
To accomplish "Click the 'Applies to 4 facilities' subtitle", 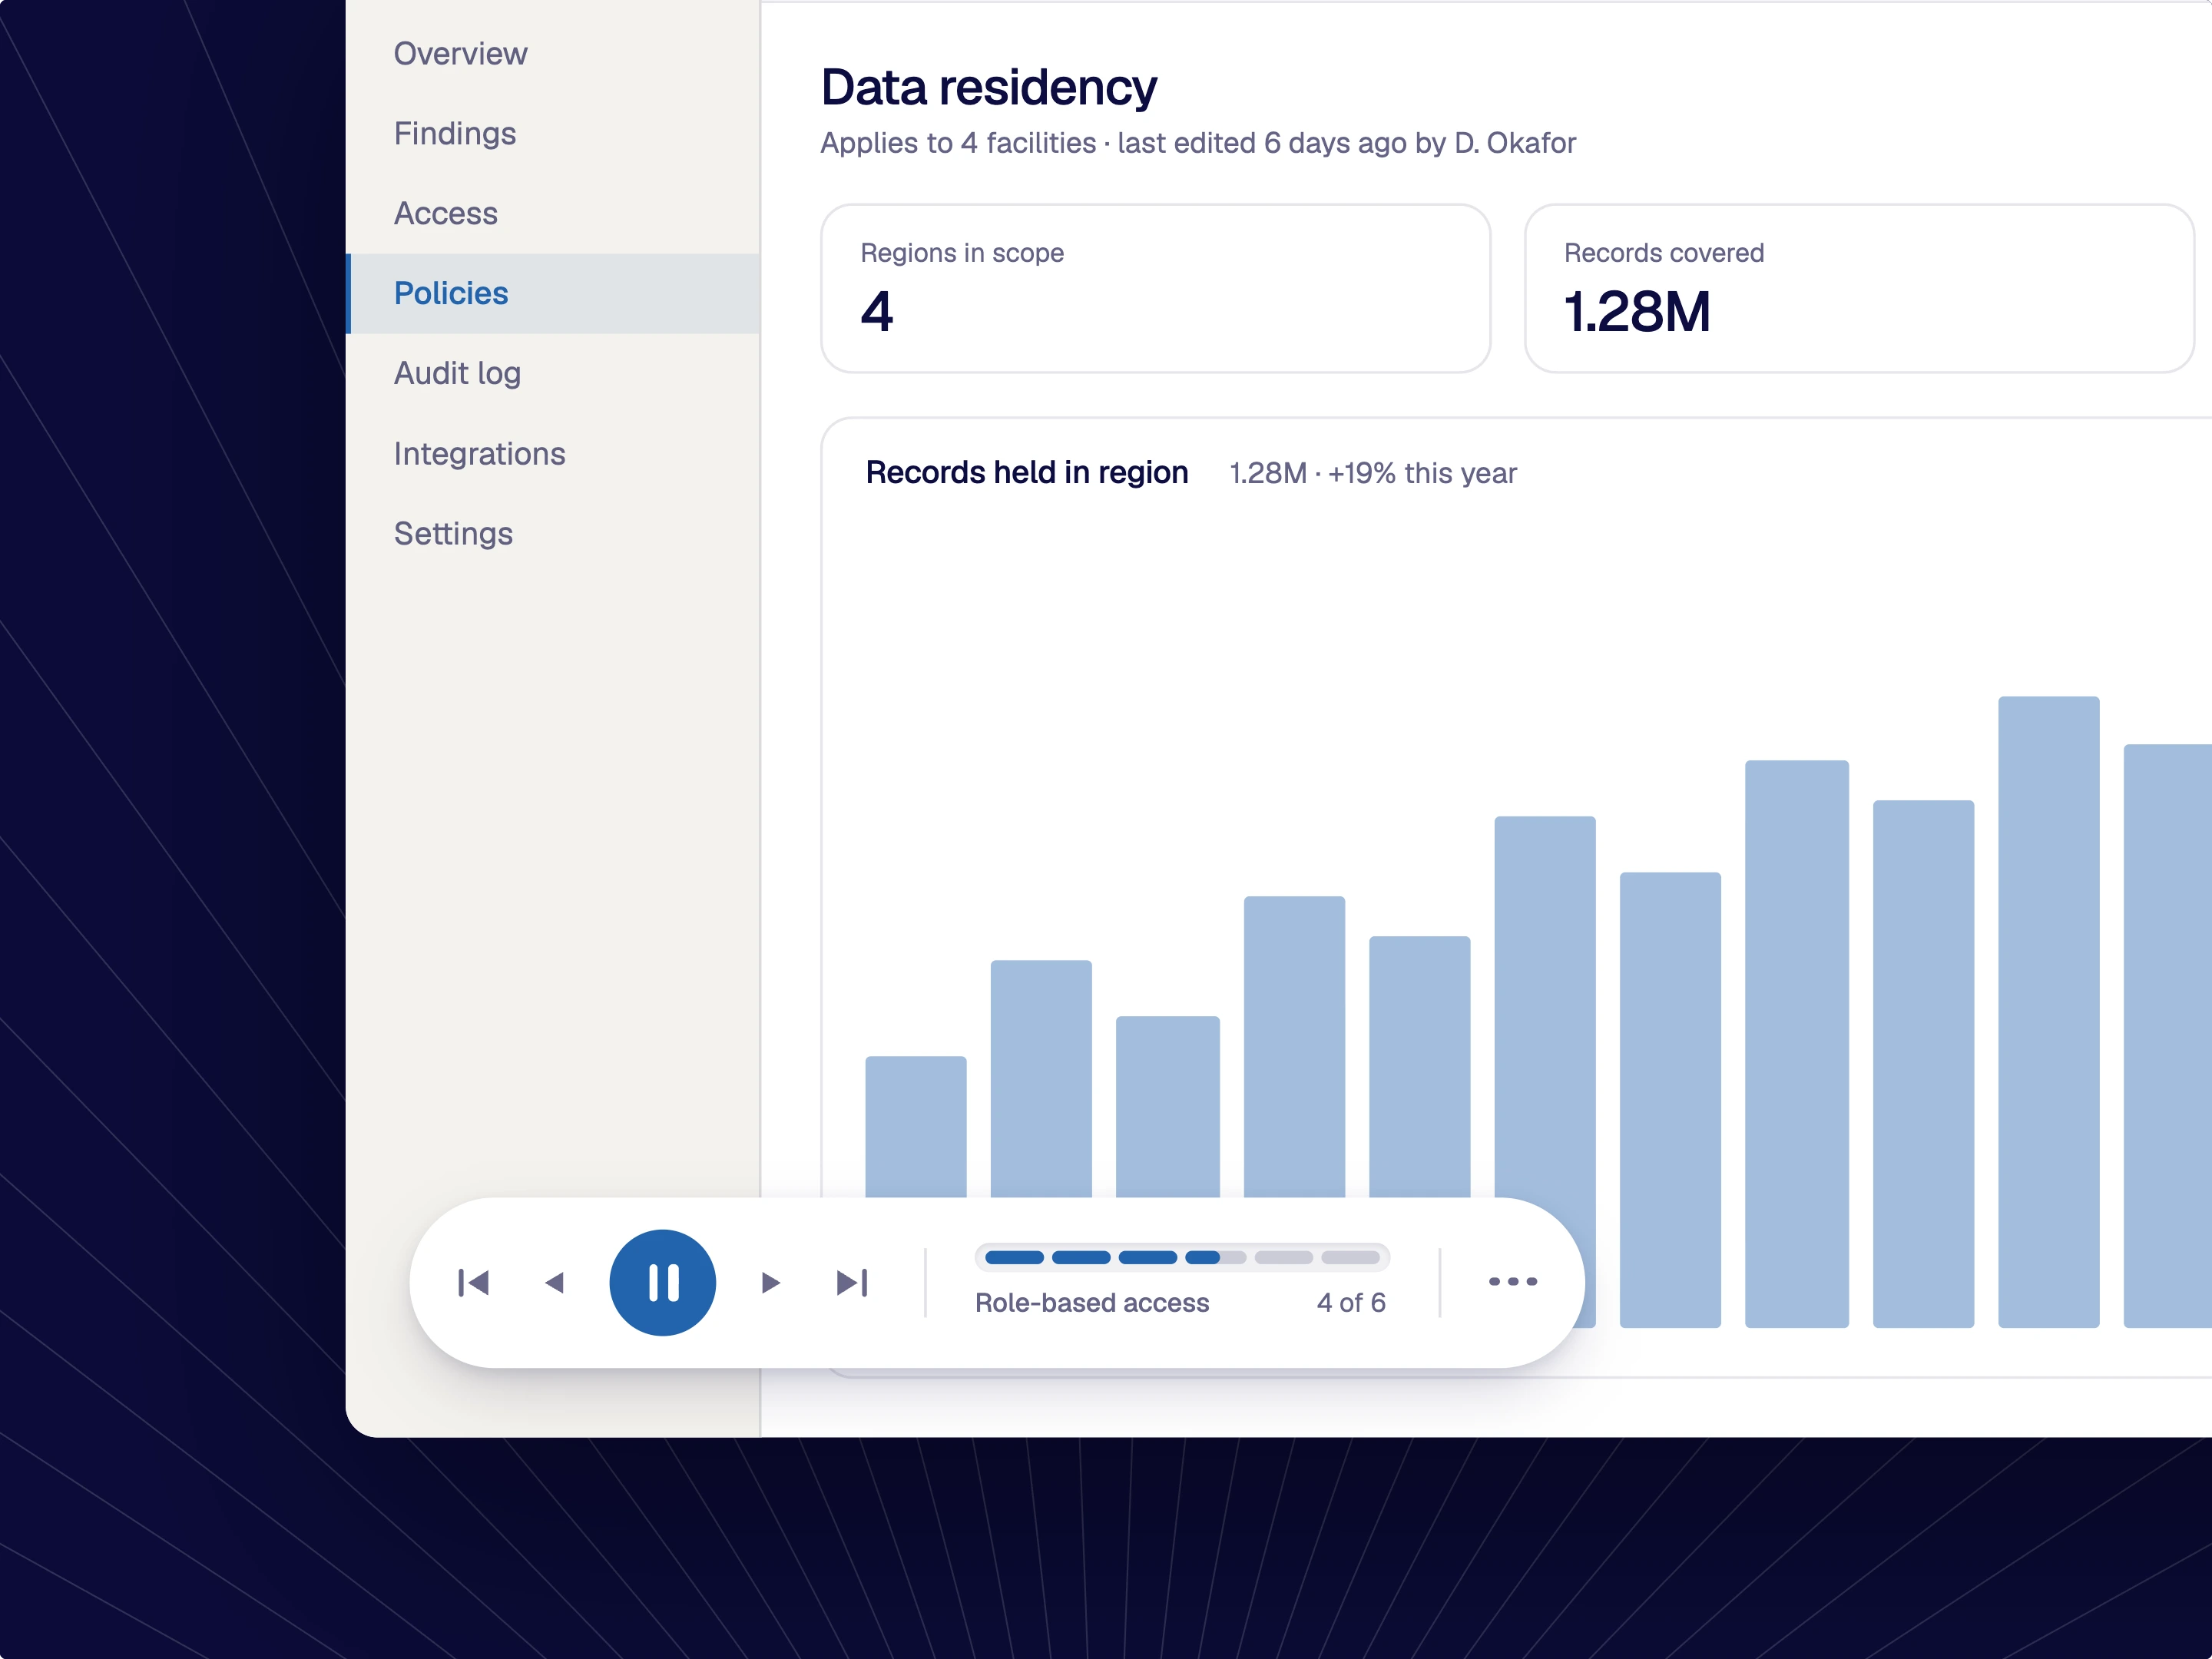I will point(1198,143).
